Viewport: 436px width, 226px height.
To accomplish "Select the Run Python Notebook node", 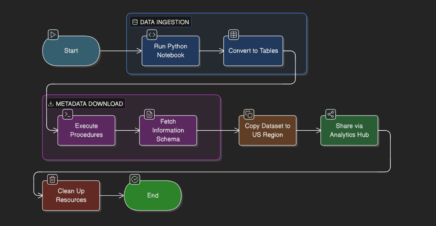I will tap(171, 51).
